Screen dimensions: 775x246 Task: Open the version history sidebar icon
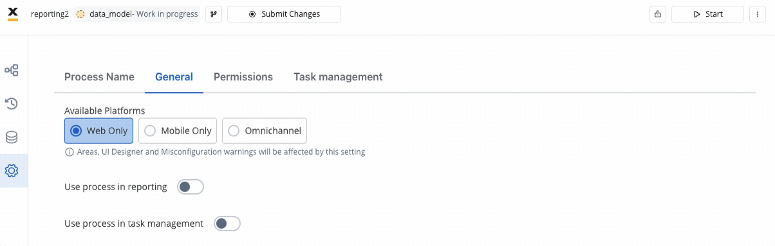click(12, 103)
